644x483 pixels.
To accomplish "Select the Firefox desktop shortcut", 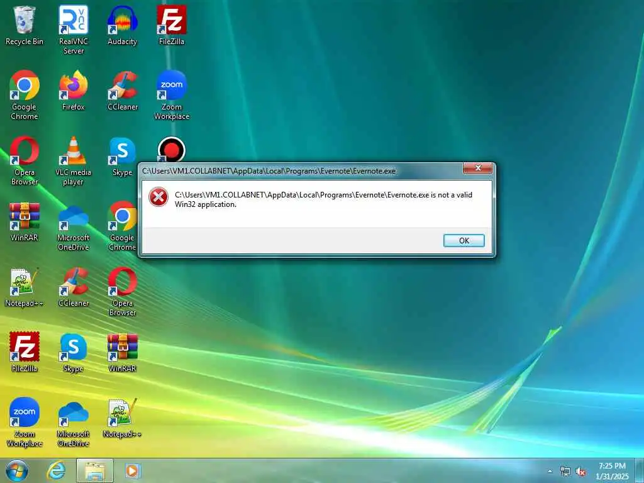I will pyautogui.click(x=74, y=91).
